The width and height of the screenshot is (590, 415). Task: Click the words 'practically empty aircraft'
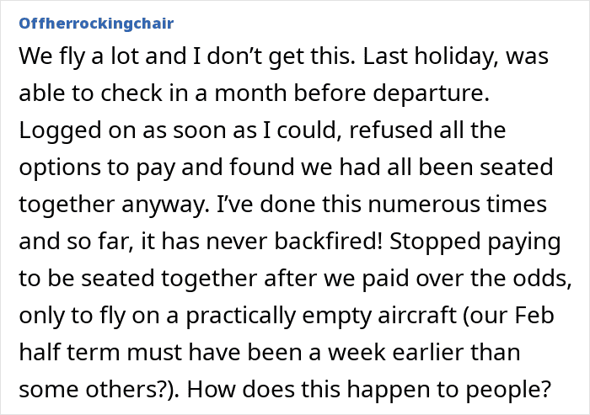(321, 316)
